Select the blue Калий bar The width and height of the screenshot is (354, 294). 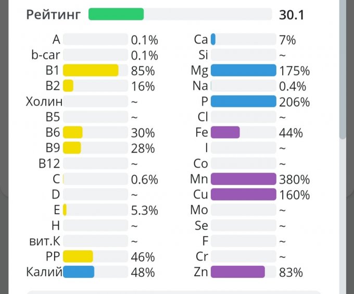79,272
